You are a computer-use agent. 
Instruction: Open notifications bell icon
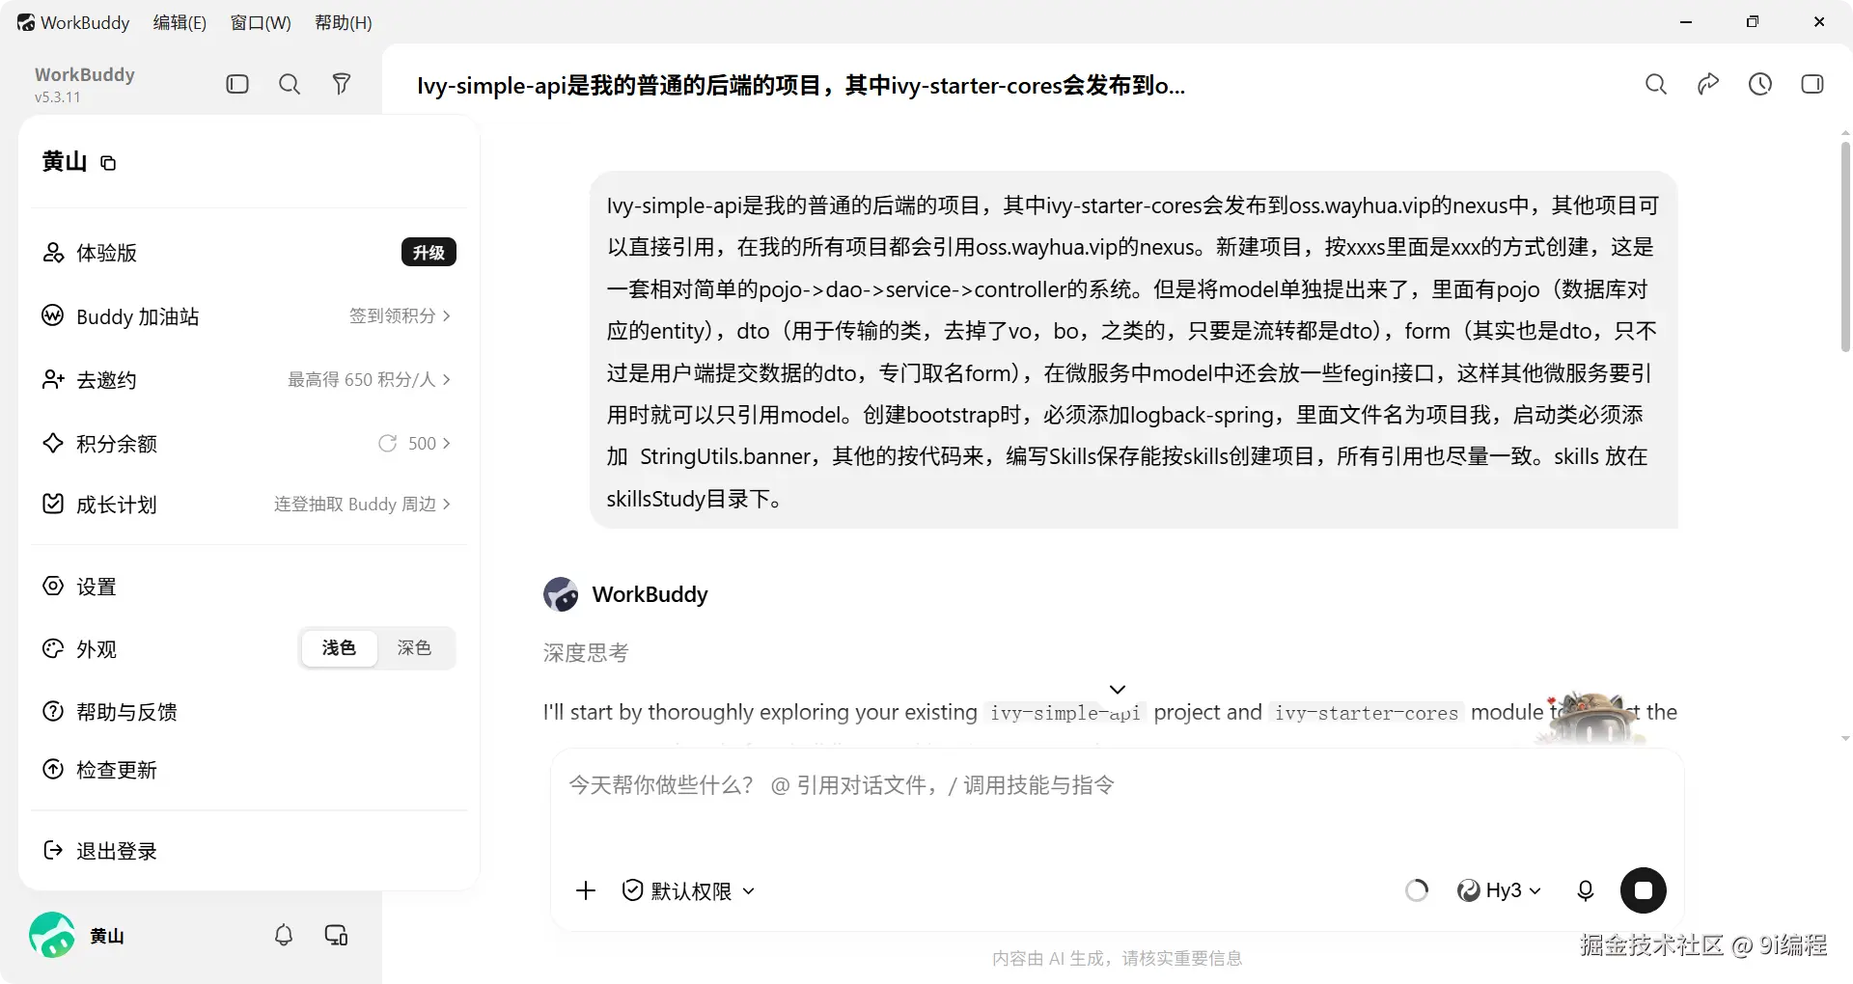pyautogui.click(x=284, y=935)
